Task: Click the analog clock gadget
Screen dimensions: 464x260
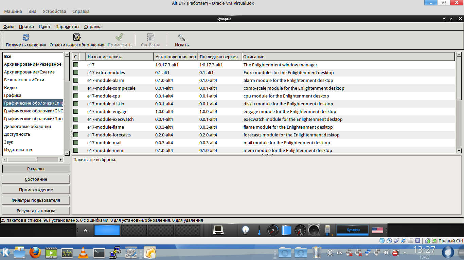Action: [x=300, y=230]
